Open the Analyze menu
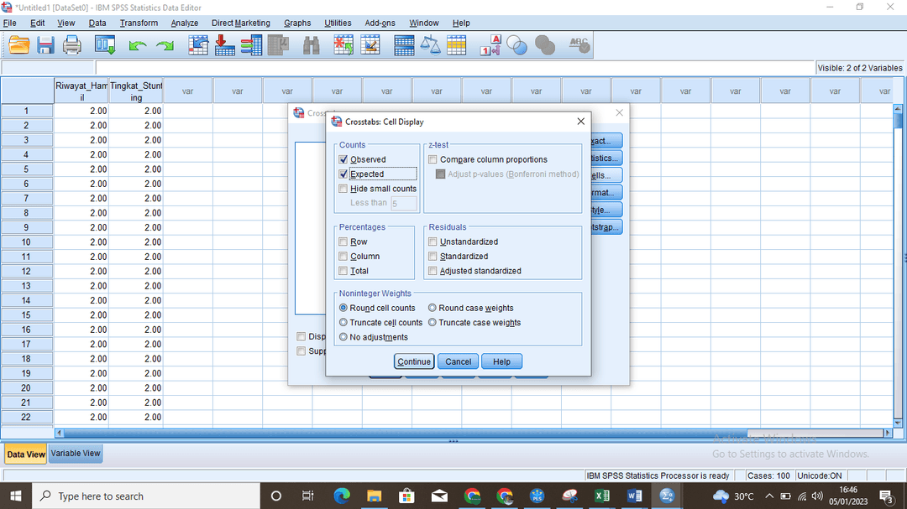 coord(185,23)
